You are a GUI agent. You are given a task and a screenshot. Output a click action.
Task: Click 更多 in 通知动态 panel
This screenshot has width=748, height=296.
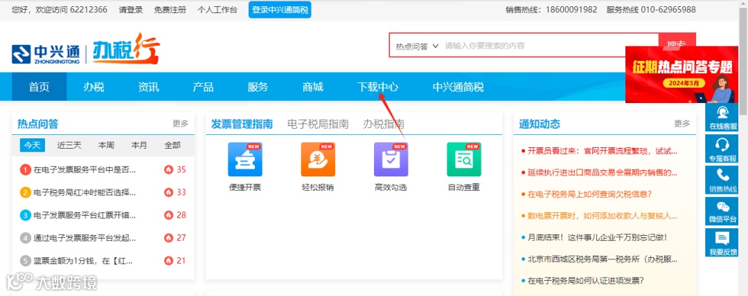682,124
